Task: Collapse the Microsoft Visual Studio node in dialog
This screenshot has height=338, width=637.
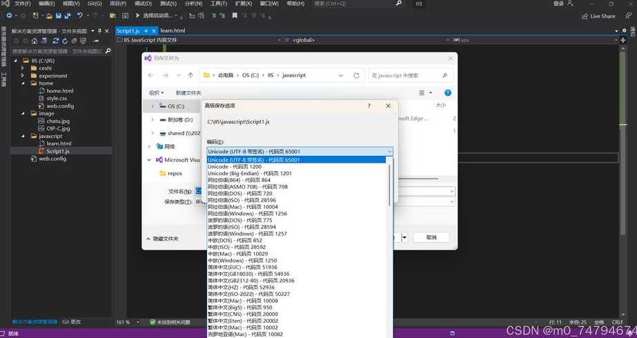Action: [x=149, y=160]
